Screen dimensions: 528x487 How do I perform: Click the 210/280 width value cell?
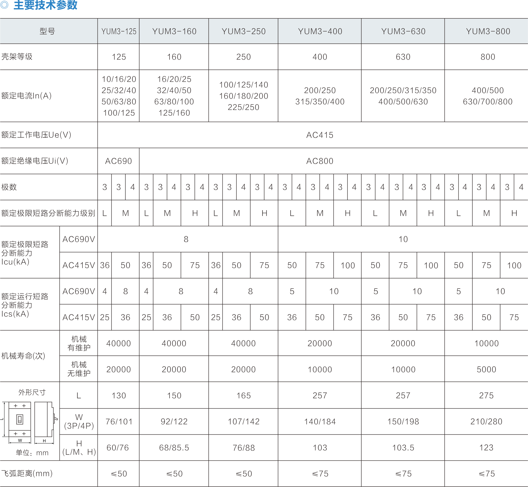click(486, 422)
